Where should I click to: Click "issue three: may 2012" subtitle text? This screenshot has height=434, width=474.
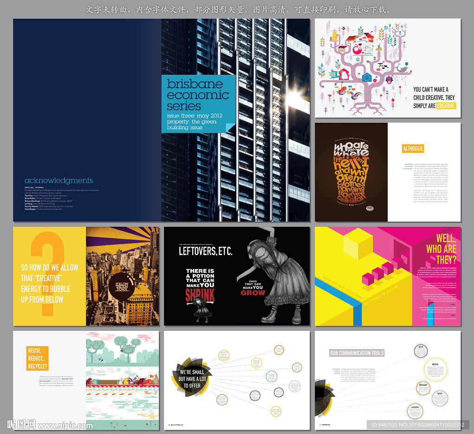[x=195, y=116]
